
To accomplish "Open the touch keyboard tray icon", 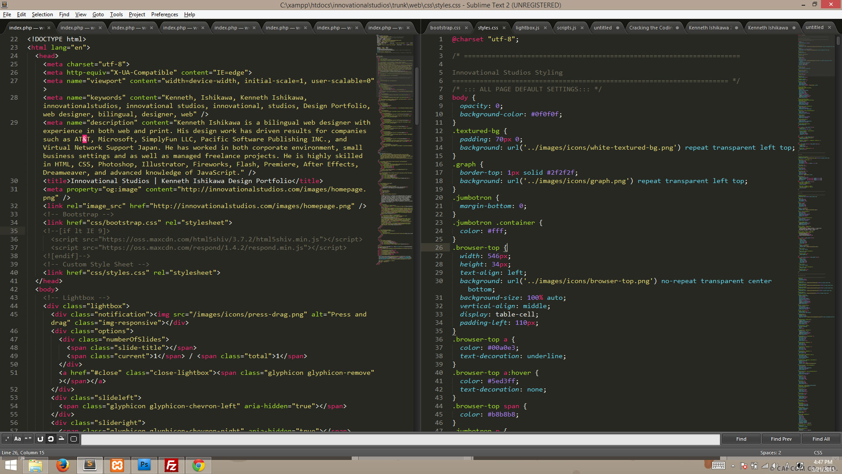I will (x=718, y=466).
